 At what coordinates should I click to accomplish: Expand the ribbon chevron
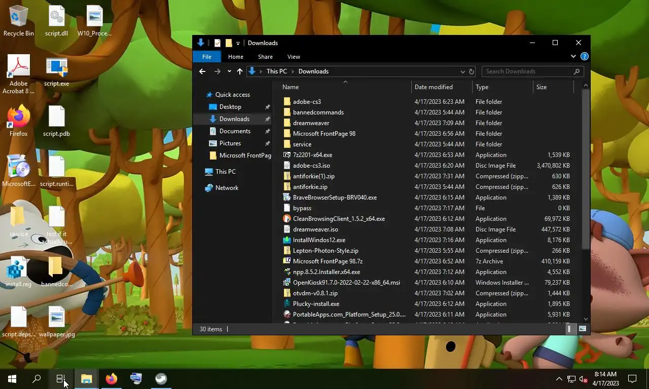(573, 57)
